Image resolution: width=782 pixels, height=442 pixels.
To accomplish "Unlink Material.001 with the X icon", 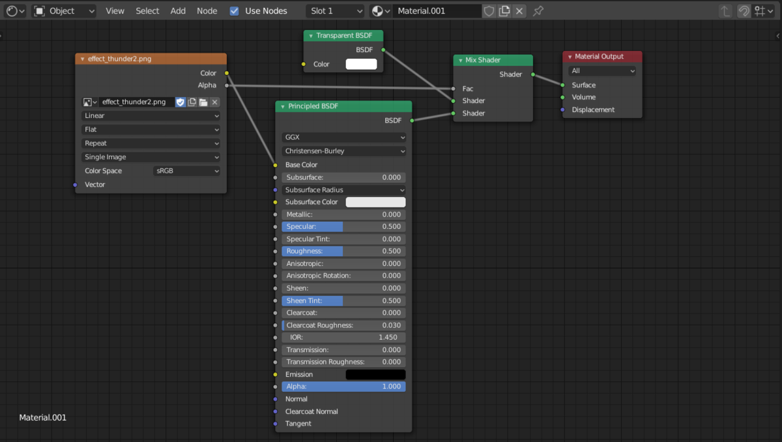I will [x=519, y=11].
